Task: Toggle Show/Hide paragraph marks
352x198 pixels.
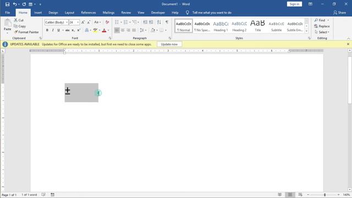Action: 167,22
